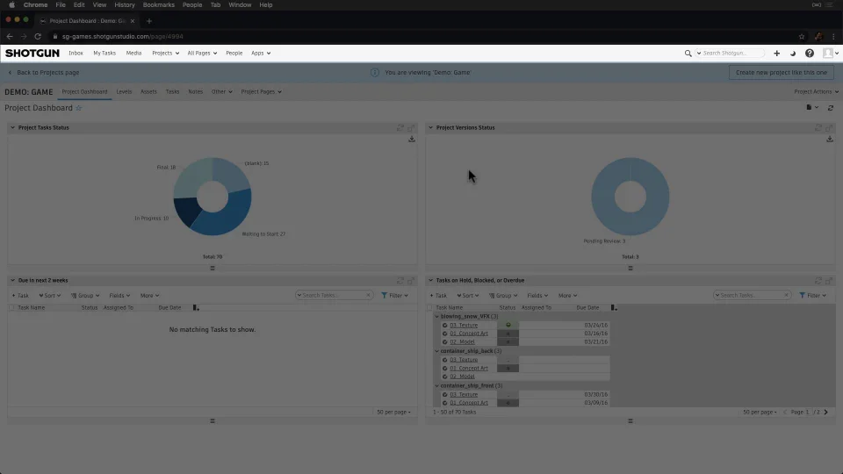
Task: Collapse the container_ship_front group
Action: pyautogui.click(x=437, y=386)
